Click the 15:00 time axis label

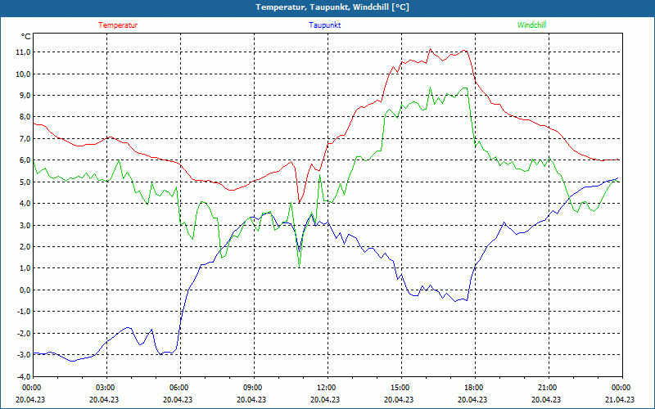click(x=400, y=388)
